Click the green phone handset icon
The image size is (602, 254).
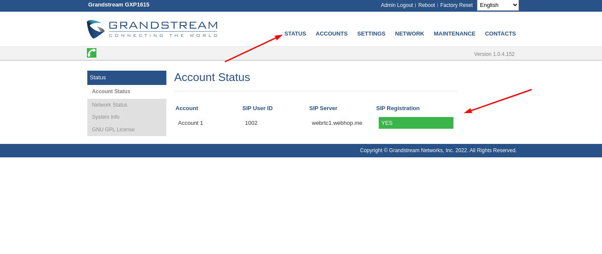92,53
